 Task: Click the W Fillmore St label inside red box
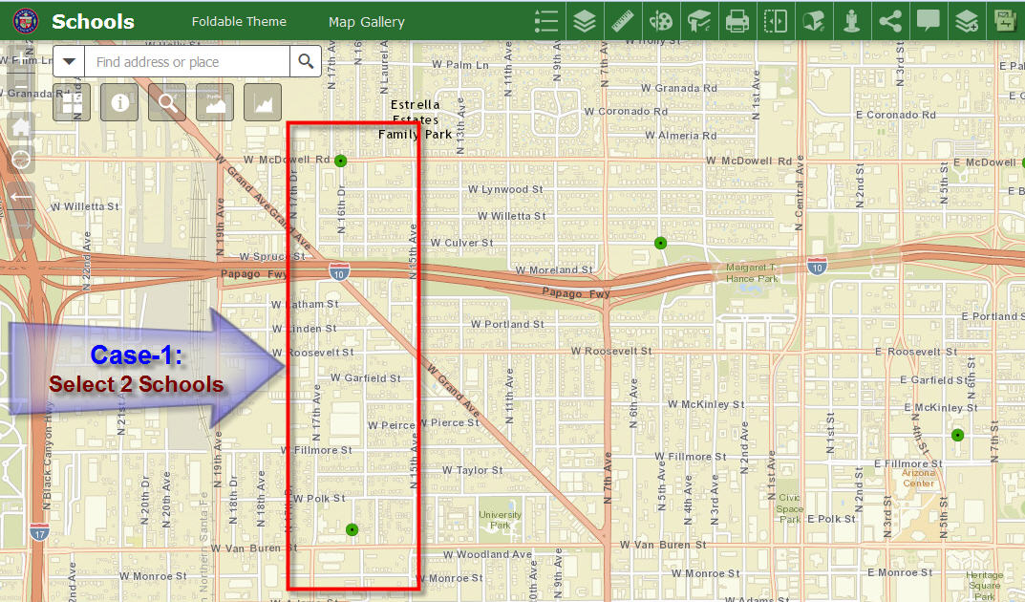pyautogui.click(x=316, y=450)
